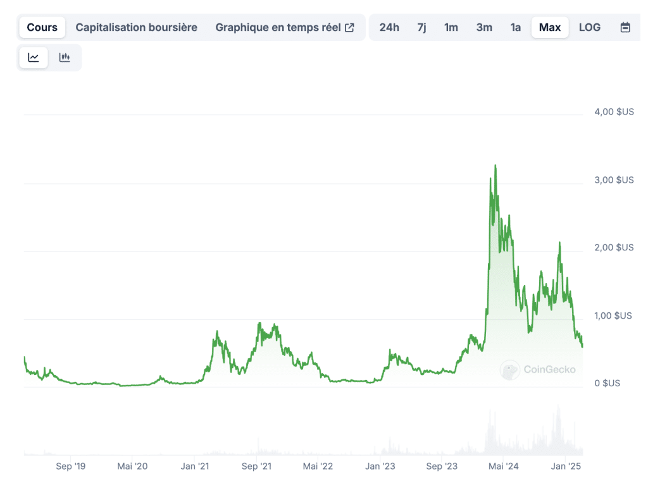648x483 pixels.
Task: Click the 3,00 $US axis label
Action: click(x=614, y=180)
